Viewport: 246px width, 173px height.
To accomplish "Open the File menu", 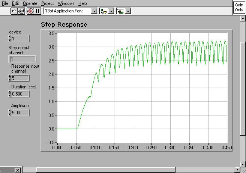I will (x=5, y=3).
